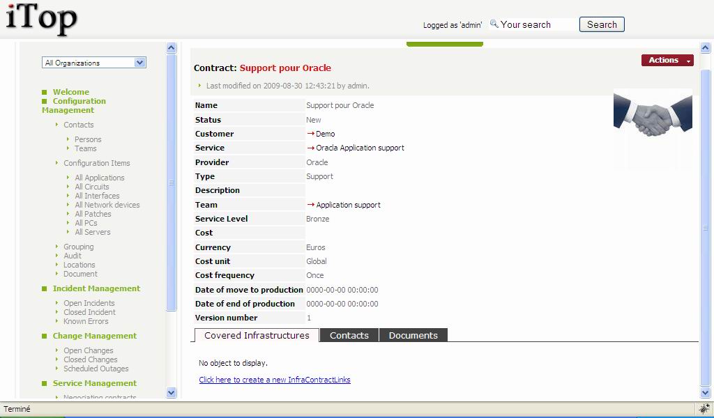Click the Type value Support
Image resolution: width=714 pixels, height=418 pixels.
pyautogui.click(x=319, y=176)
